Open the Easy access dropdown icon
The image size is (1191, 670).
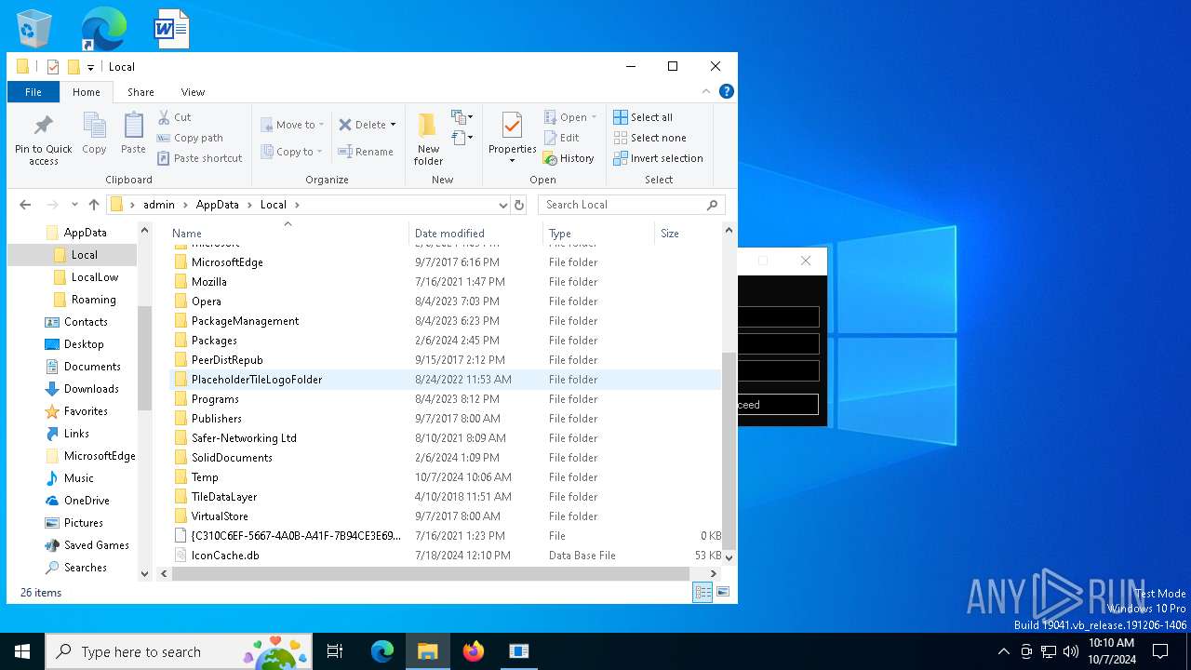pyautogui.click(x=462, y=138)
